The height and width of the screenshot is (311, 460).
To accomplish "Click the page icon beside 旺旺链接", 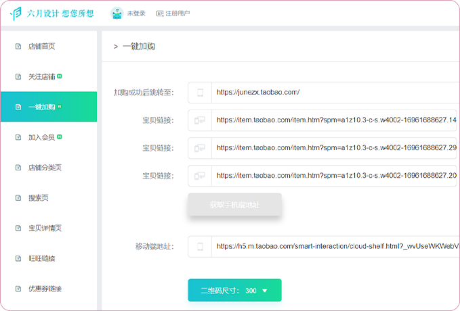I will [x=18, y=258].
